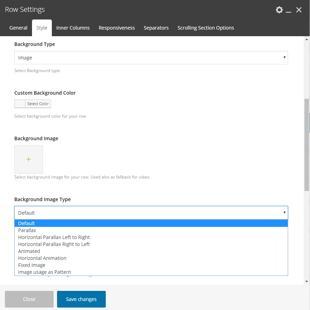
Task: Open the settings gear in the header
Action: 279,10
